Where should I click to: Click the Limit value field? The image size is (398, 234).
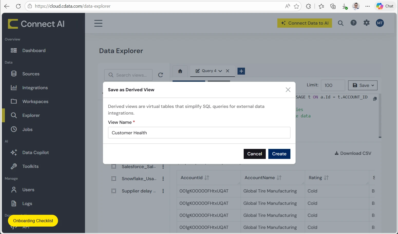pos(333,85)
